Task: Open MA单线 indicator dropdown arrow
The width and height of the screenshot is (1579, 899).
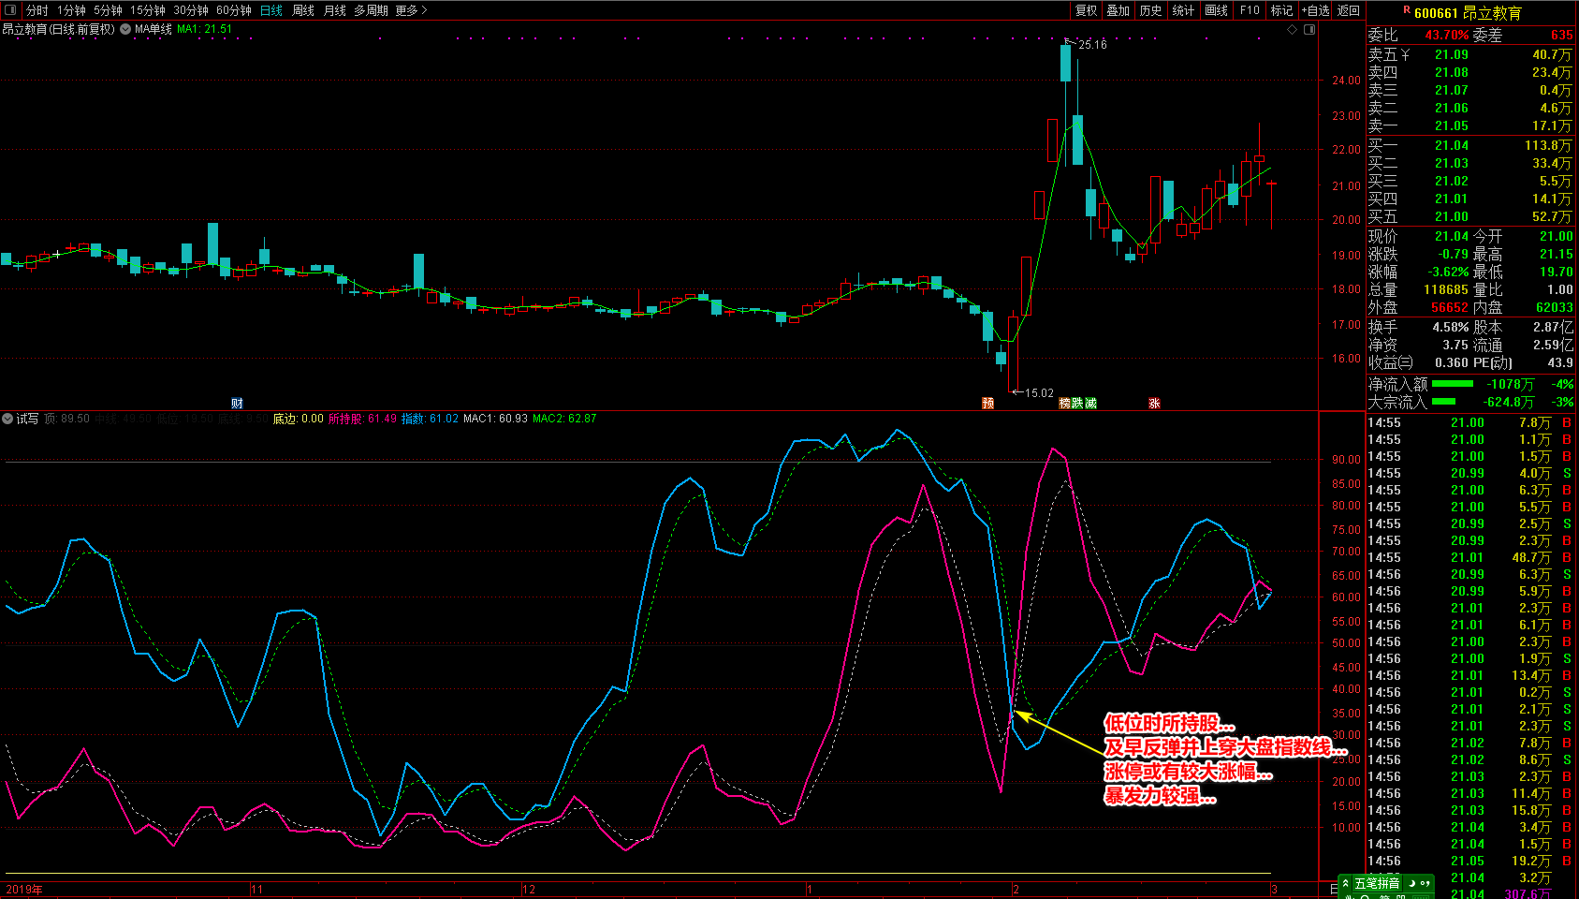Action: (125, 29)
